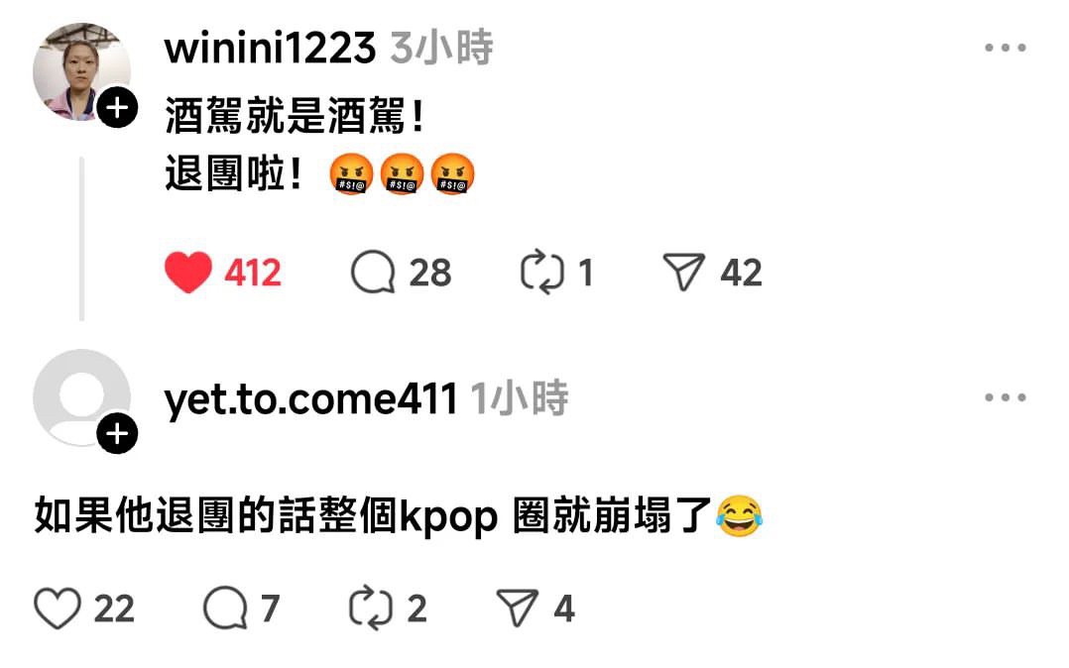Image resolution: width=1069 pixels, height=668 pixels.
Task: Share winini1223's post via paper plane icon
Action: [684, 273]
